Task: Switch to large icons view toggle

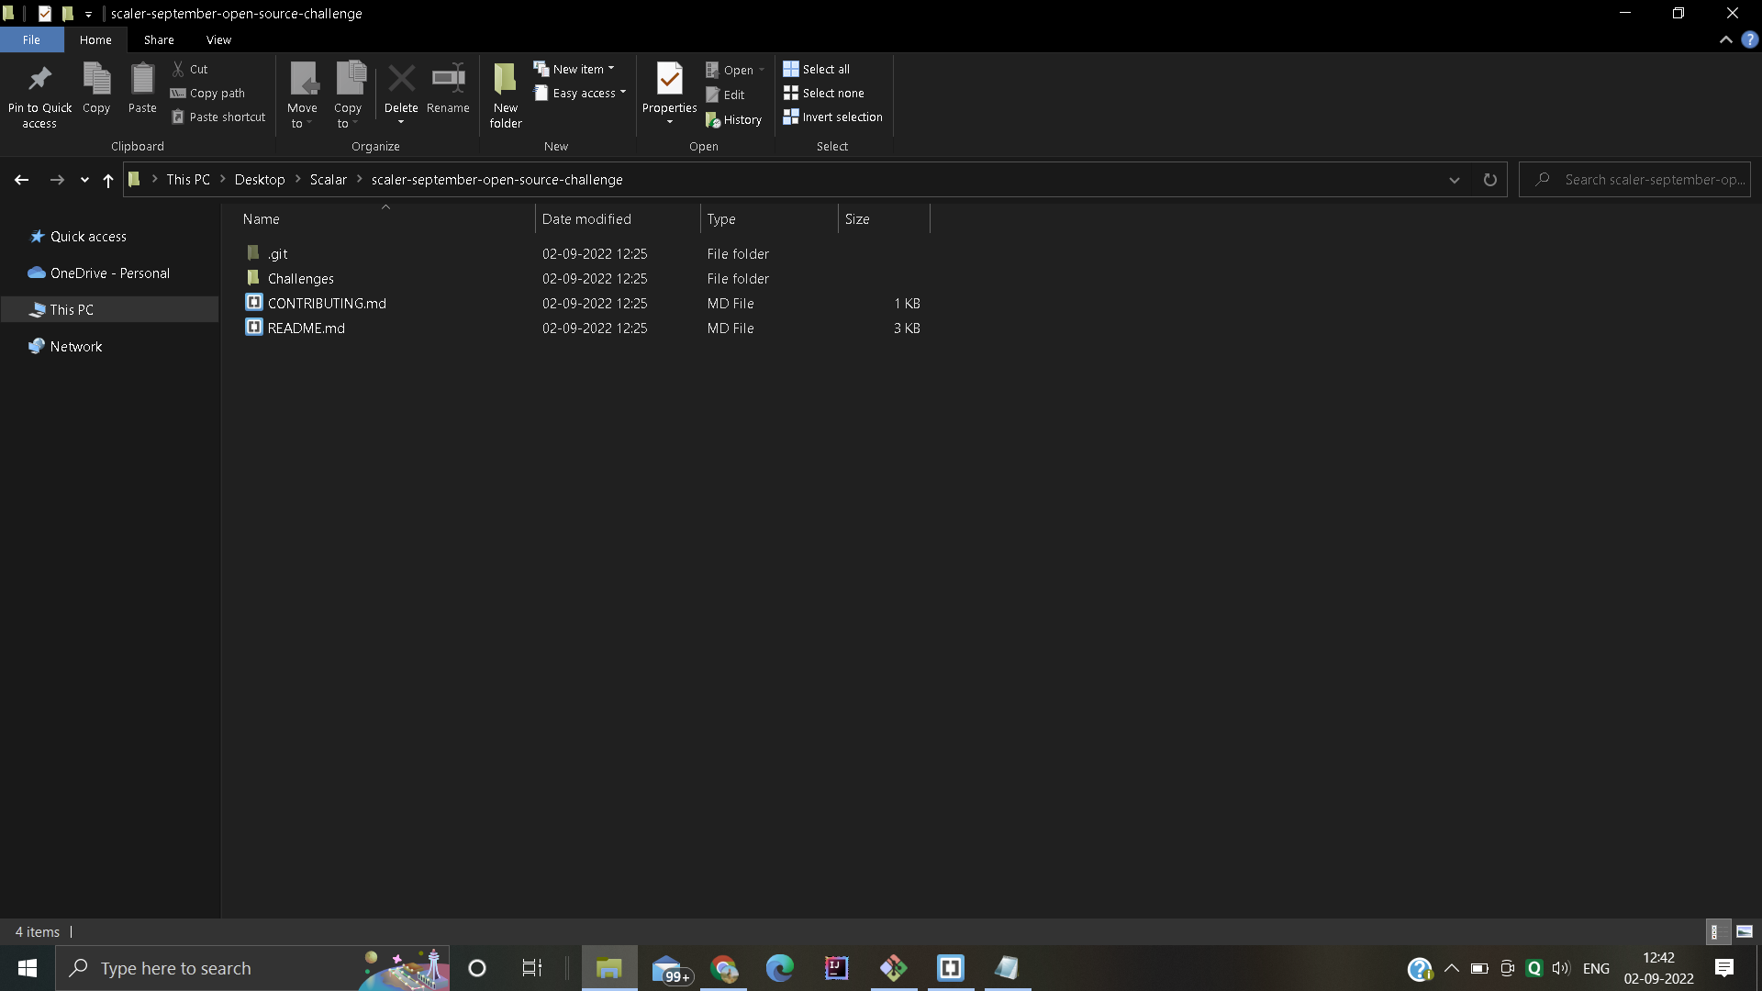Action: coord(1745,931)
